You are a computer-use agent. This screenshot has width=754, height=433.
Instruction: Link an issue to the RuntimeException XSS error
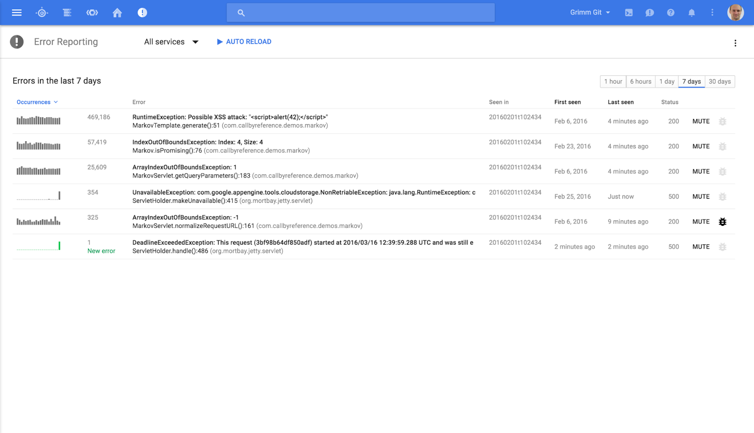[x=722, y=121]
